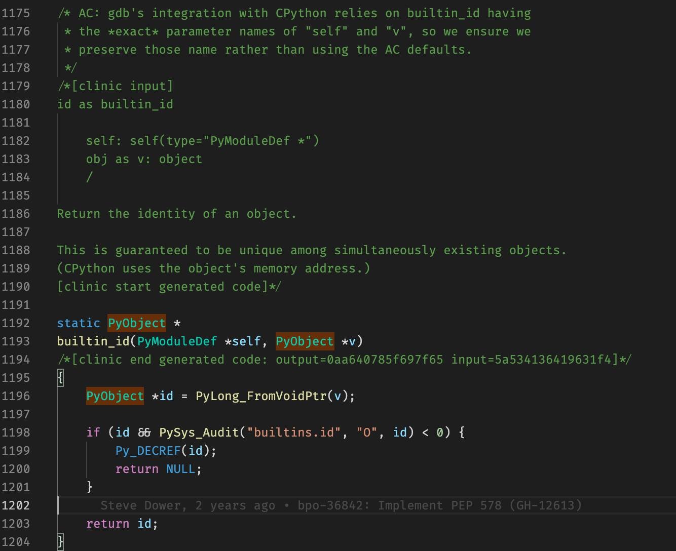
Task: Click the [clinic input] comment marker
Action: 122,86
